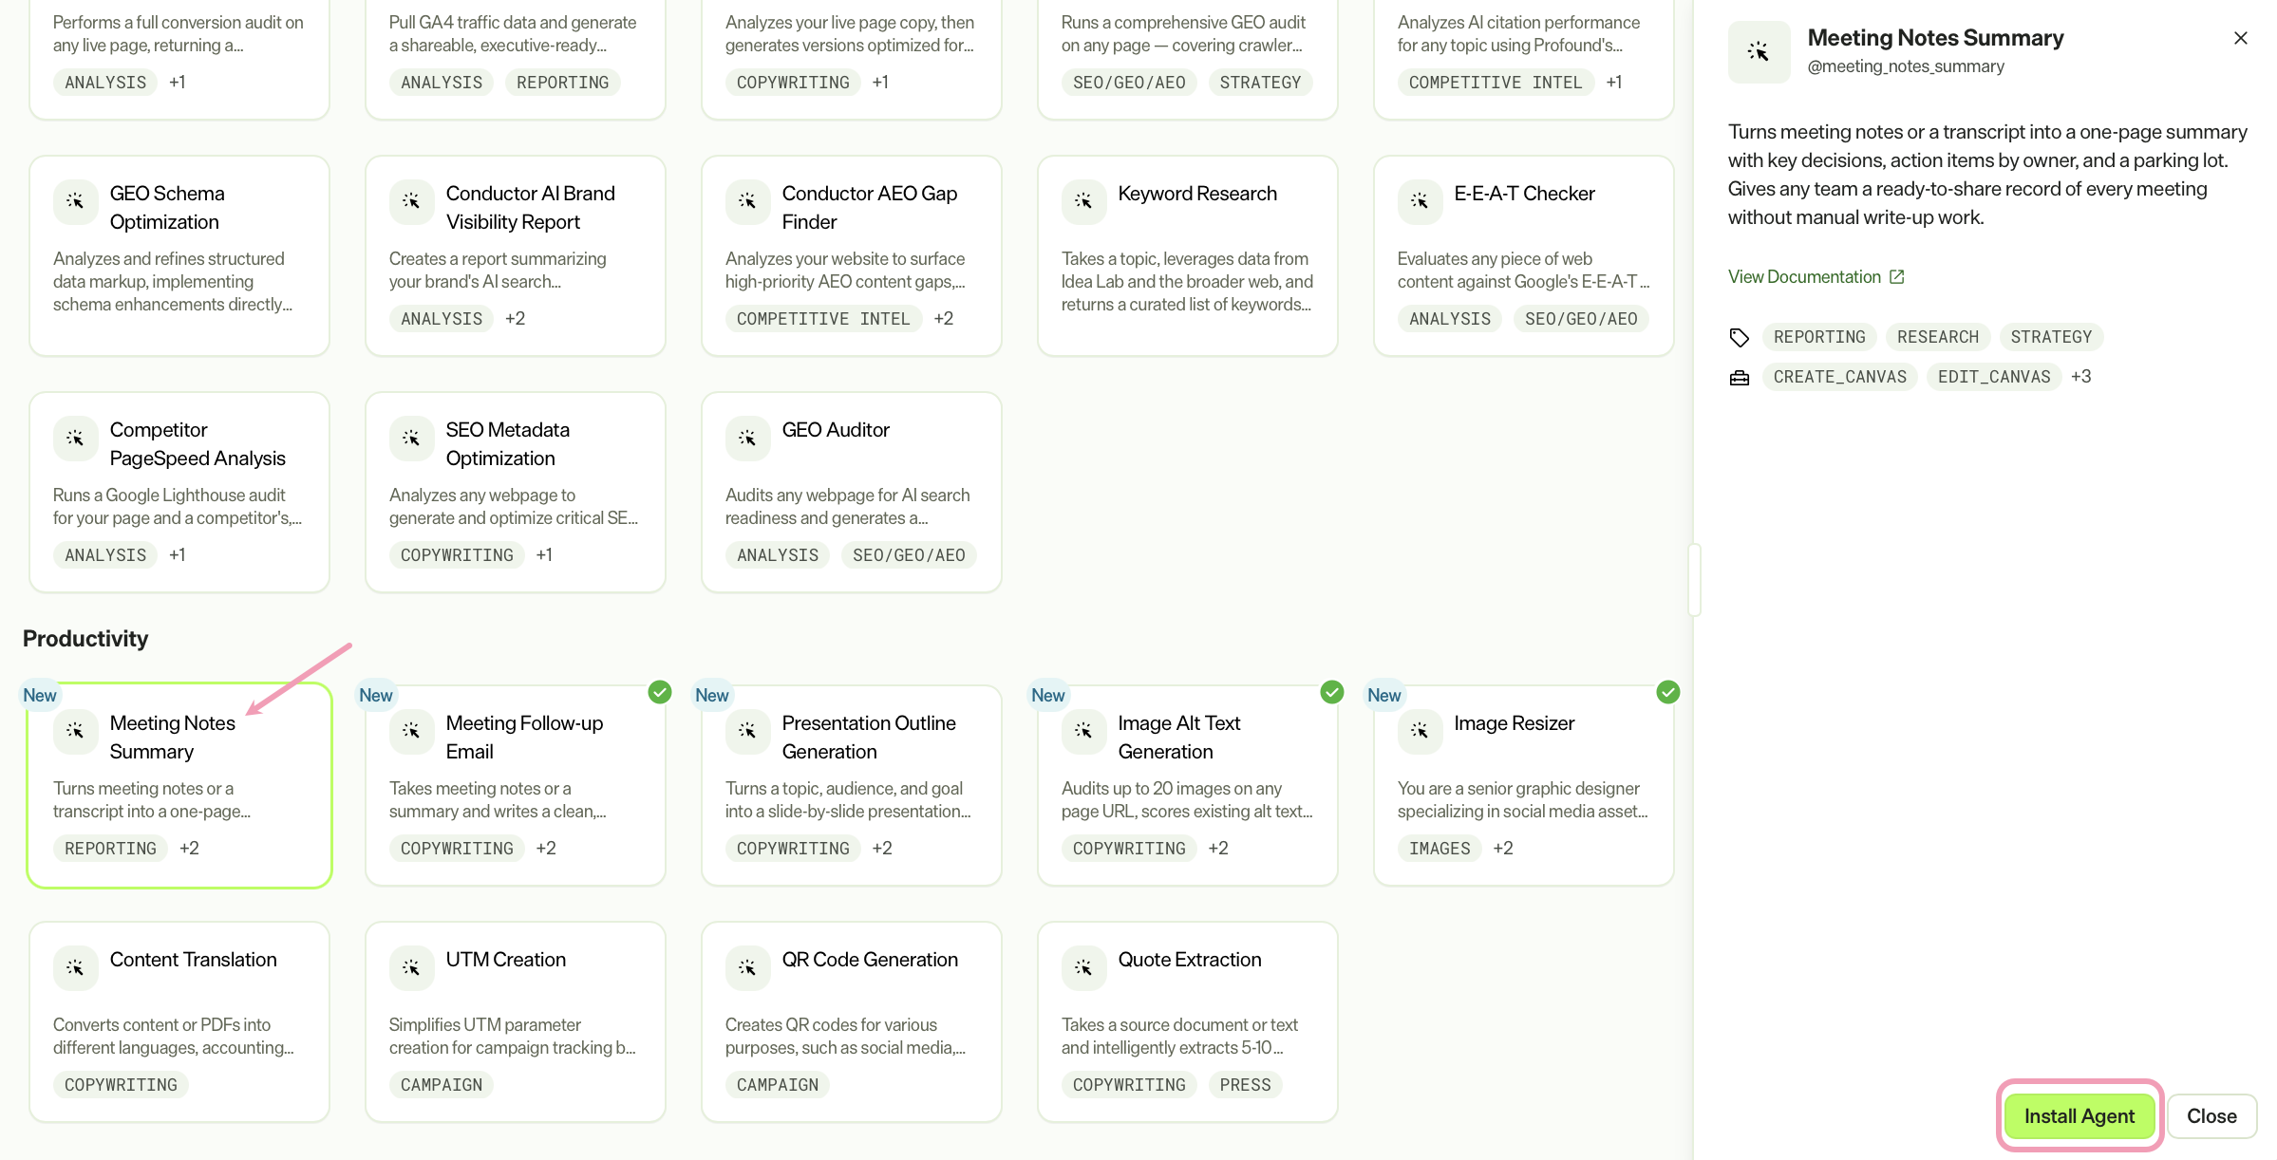Click the toolbox icon beside CREATE_CANVAS
This screenshot has width=2277, height=1160.
[x=1739, y=378]
